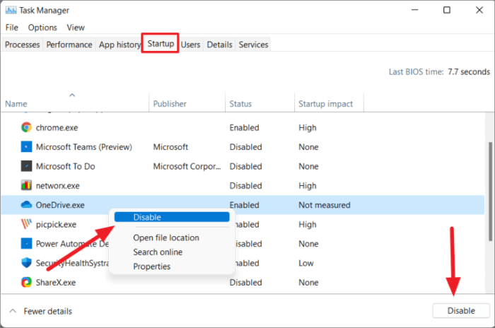495x328 pixels.
Task: Switch to the Services tab
Action: pyautogui.click(x=253, y=45)
